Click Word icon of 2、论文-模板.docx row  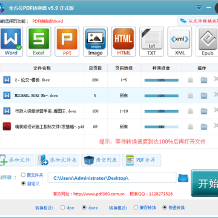[x=7, y=80]
